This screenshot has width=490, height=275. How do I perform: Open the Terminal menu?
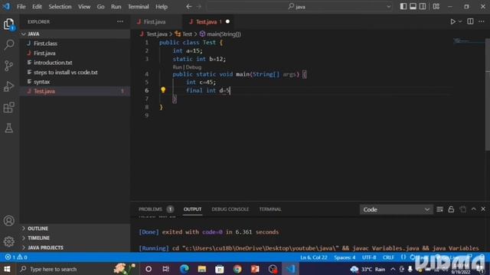139,7
